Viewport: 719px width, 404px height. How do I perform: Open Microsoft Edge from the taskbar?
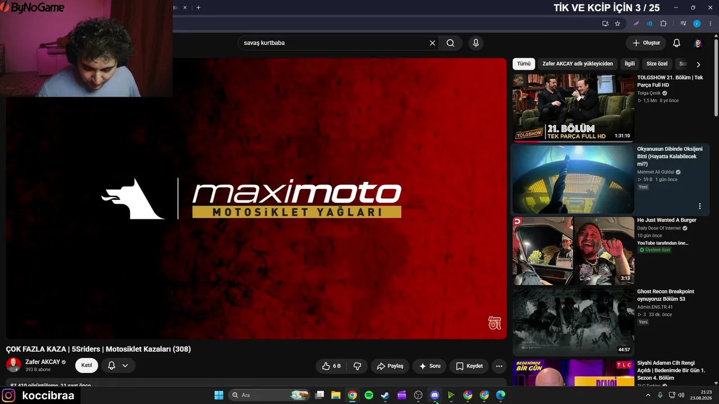[x=500, y=395]
